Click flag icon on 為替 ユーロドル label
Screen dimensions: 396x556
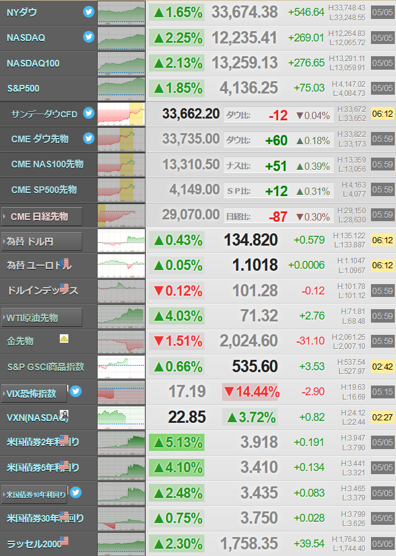tap(64, 262)
